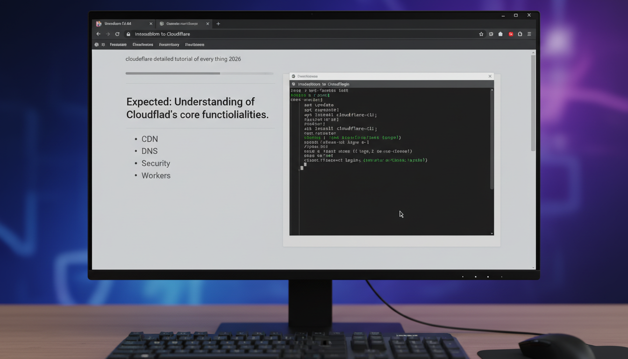Reload the page with the refresh icon

117,34
